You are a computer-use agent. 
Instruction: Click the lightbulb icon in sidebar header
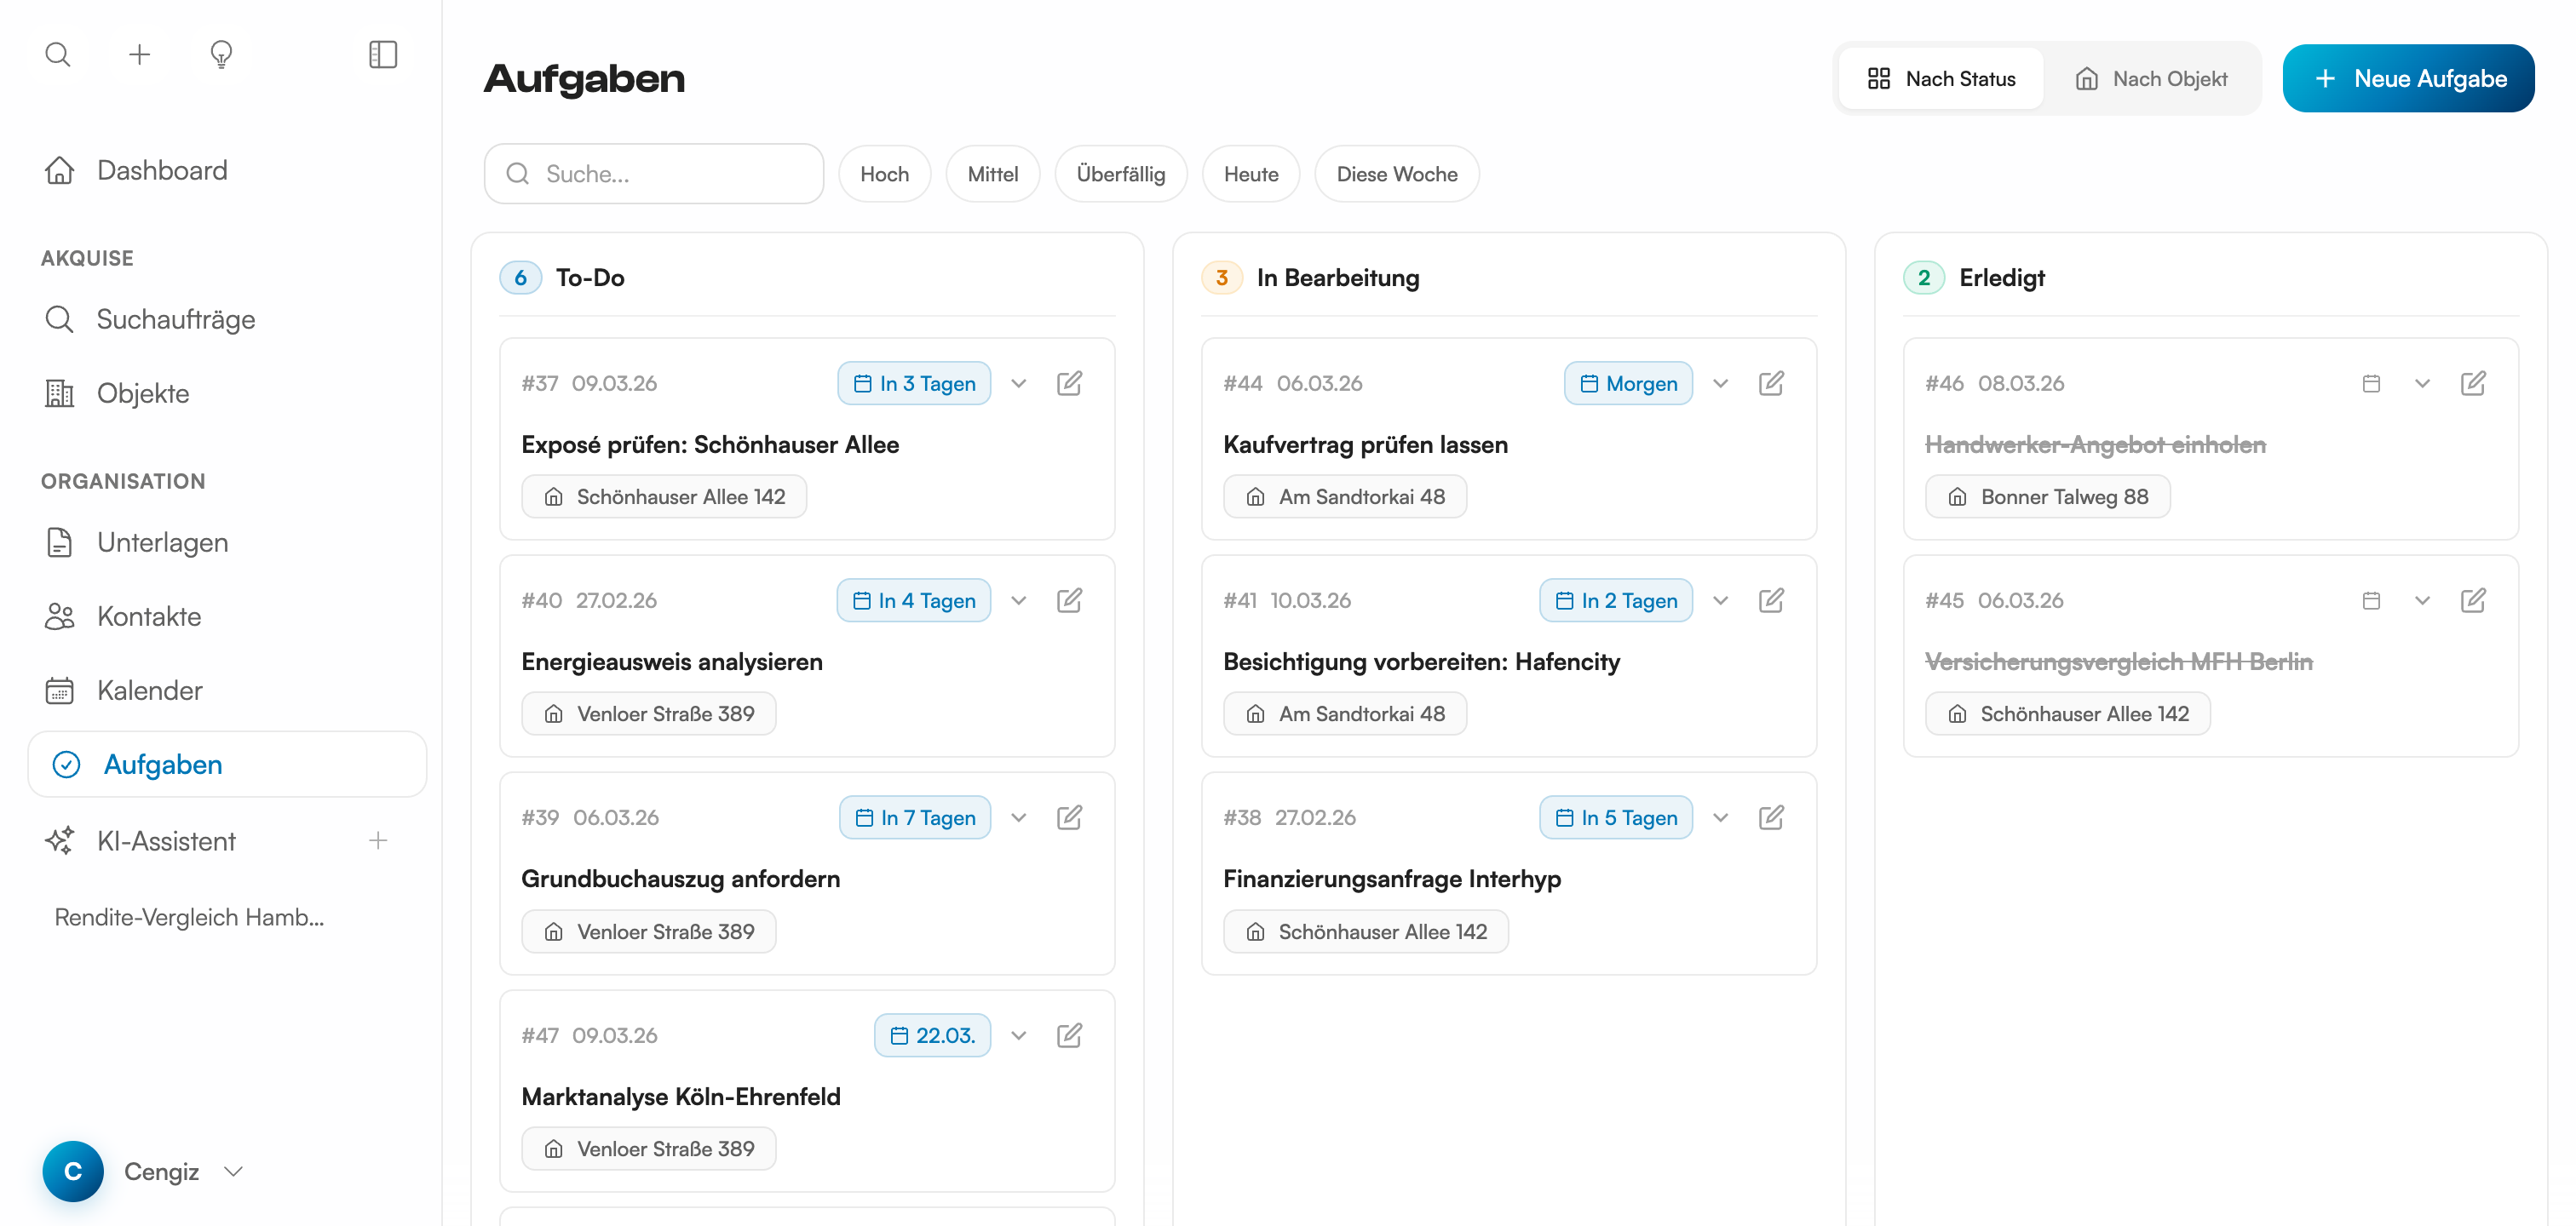click(x=221, y=54)
